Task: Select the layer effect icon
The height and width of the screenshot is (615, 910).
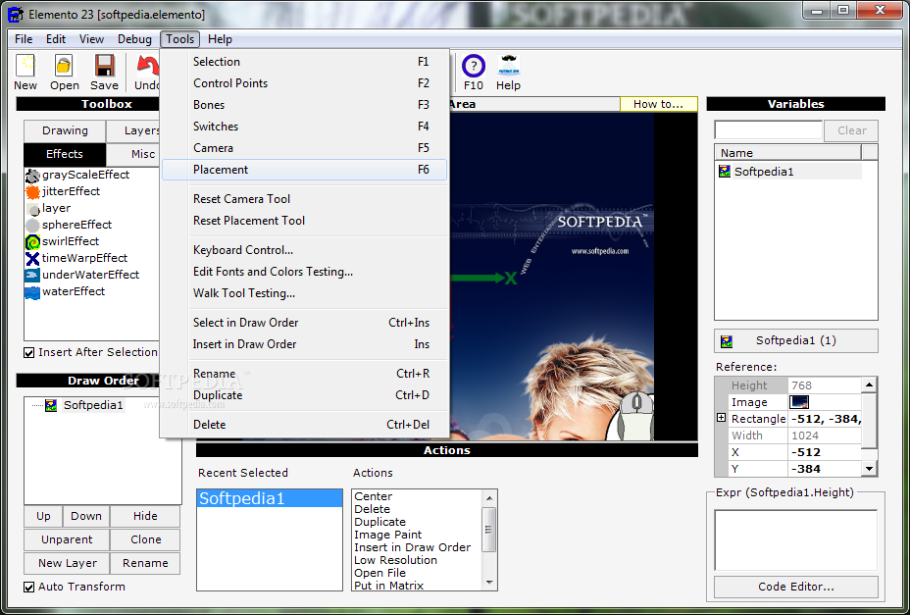Action: pyautogui.click(x=32, y=209)
